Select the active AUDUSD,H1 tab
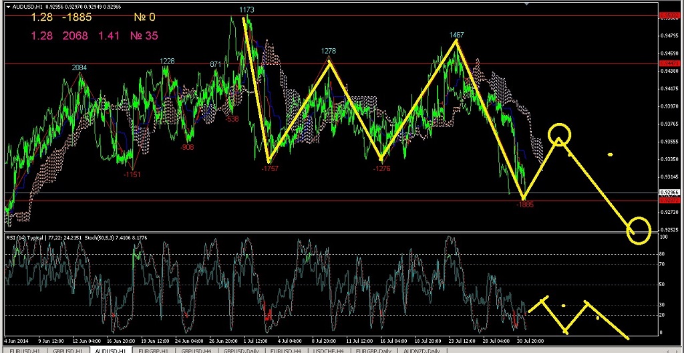684x353 pixels. click(112, 350)
